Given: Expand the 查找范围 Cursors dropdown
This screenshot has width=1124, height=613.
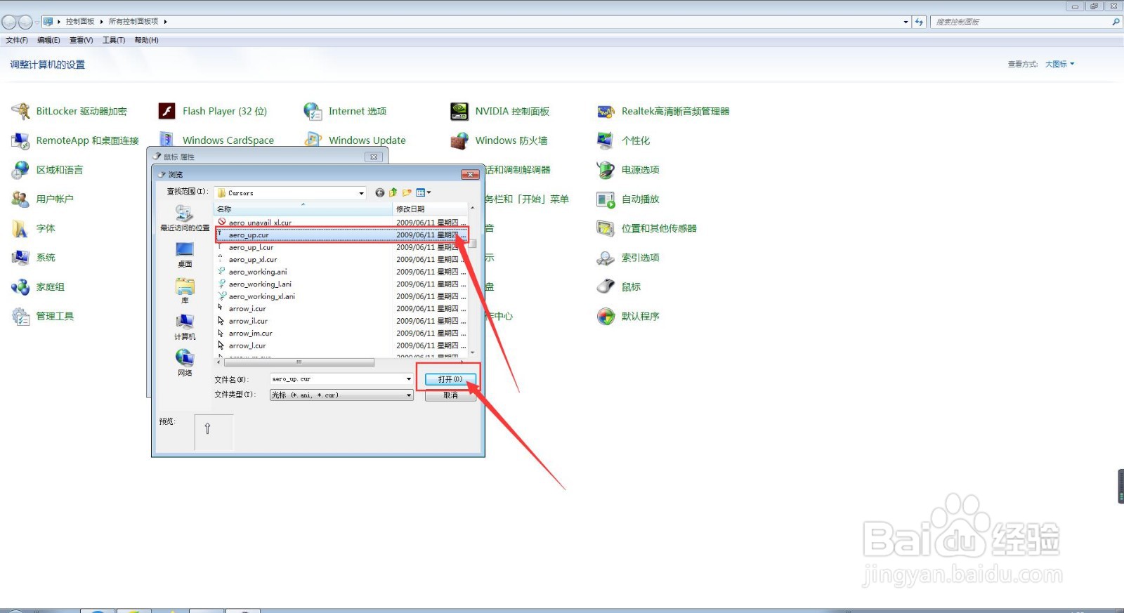Looking at the screenshot, I should tap(362, 193).
